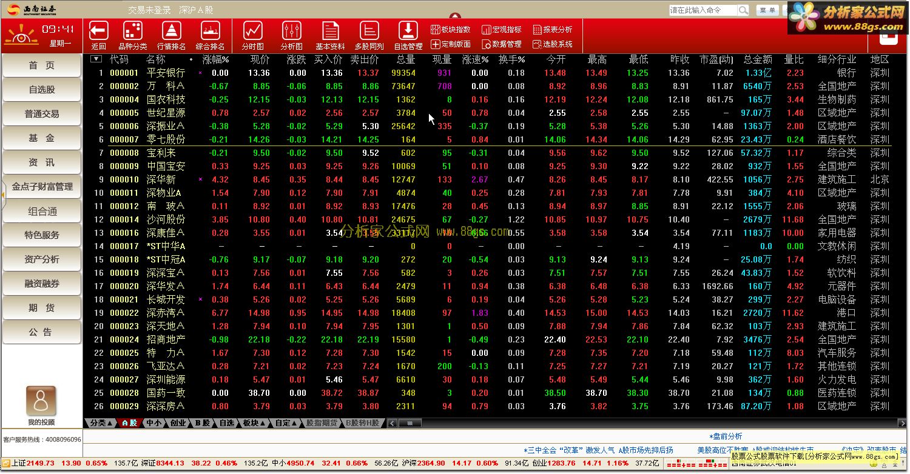The width and height of the screenshot is (910, 474).
Task: Switch to the 中小 tab
Action: click(x=154, y=423)
